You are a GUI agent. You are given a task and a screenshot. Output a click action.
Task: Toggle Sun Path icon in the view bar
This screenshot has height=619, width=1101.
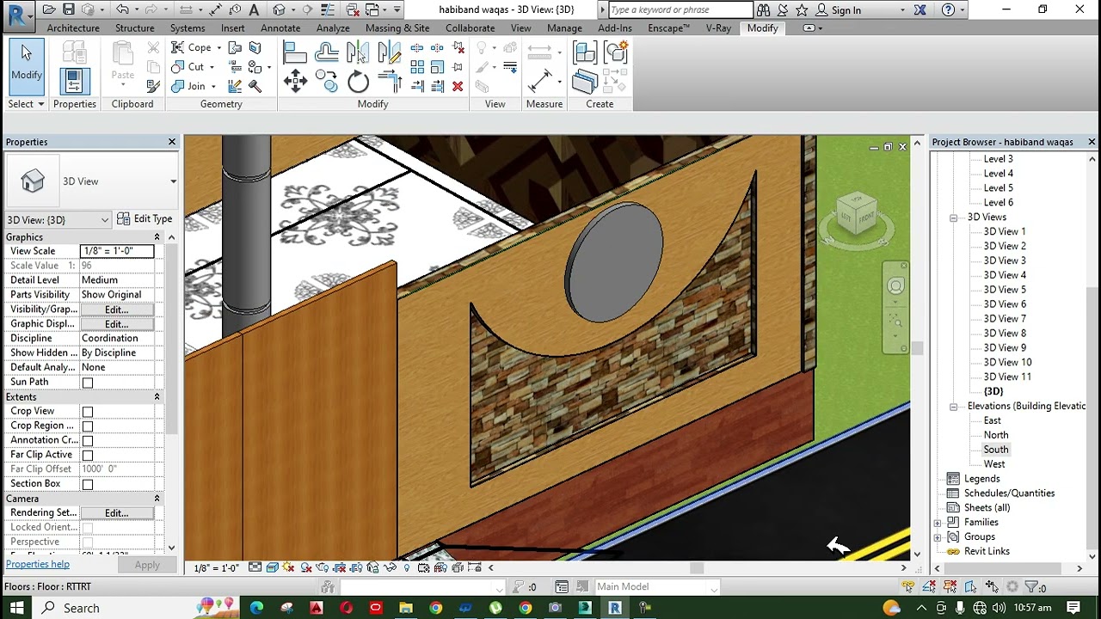coord(288,567)
